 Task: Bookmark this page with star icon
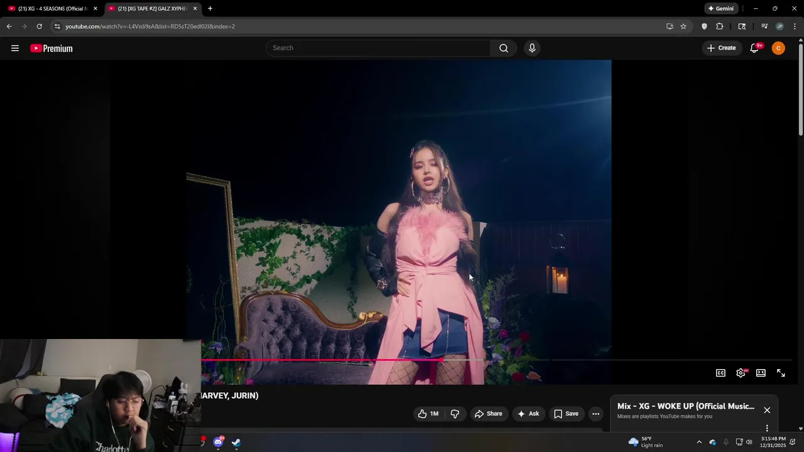pos(683,26)
